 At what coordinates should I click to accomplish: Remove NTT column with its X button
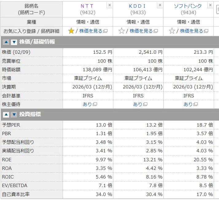pos(110,5)
